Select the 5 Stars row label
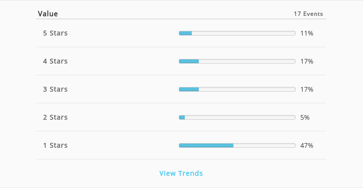The image size is (363, 188). (55, 33)
